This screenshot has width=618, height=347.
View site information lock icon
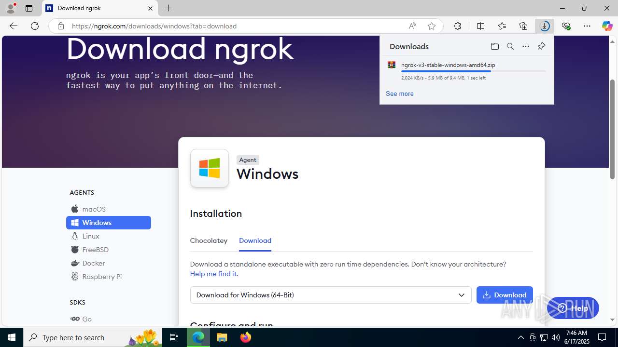click(x=60, y=26)
